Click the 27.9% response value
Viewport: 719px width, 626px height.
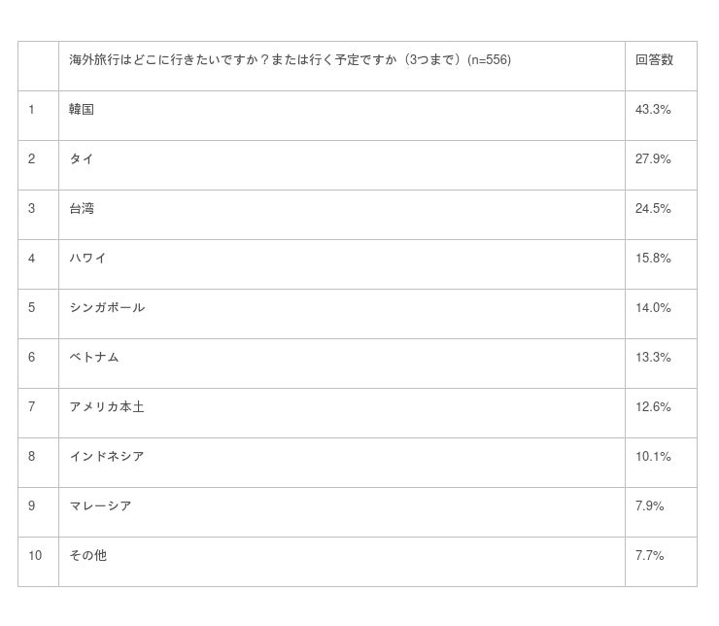click(653, 159)
